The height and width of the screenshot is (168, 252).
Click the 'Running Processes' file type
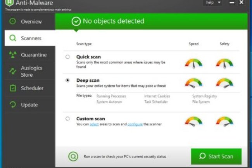(x=111, y=96)
